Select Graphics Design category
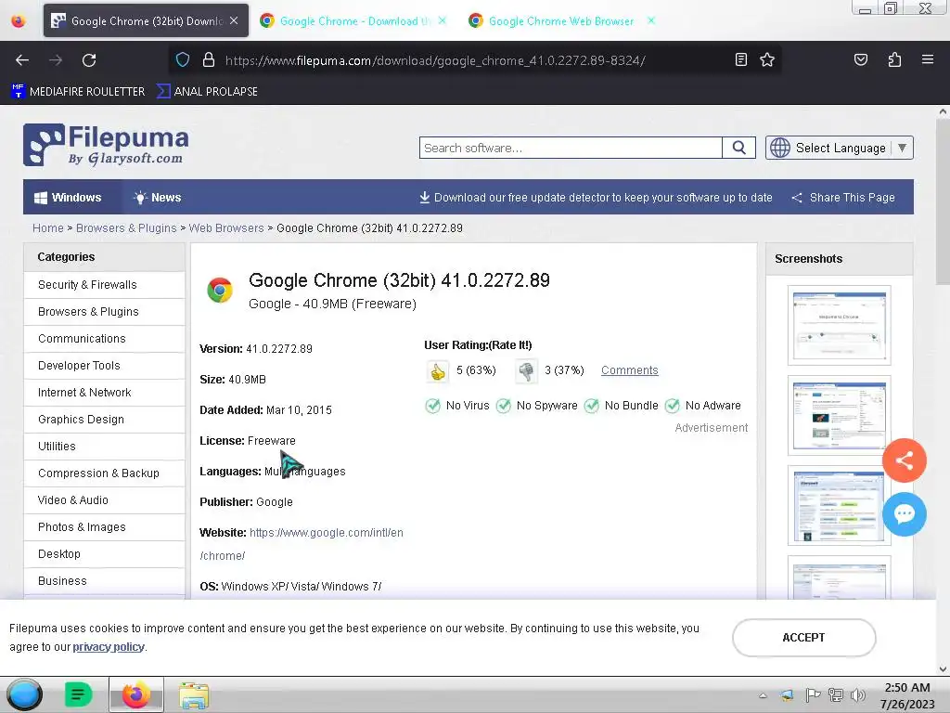The width and height of the screenshot is (950, 713). pyautogui.click(x=104, y=420)
